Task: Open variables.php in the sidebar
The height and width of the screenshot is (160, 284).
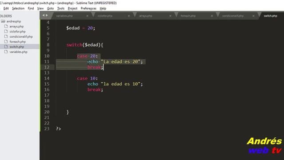Action: click(x=18, y=52)
